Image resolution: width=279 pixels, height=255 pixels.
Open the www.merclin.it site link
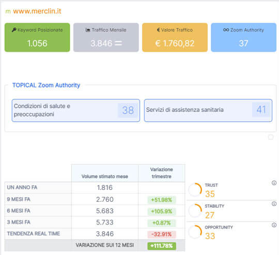point(37,11)
